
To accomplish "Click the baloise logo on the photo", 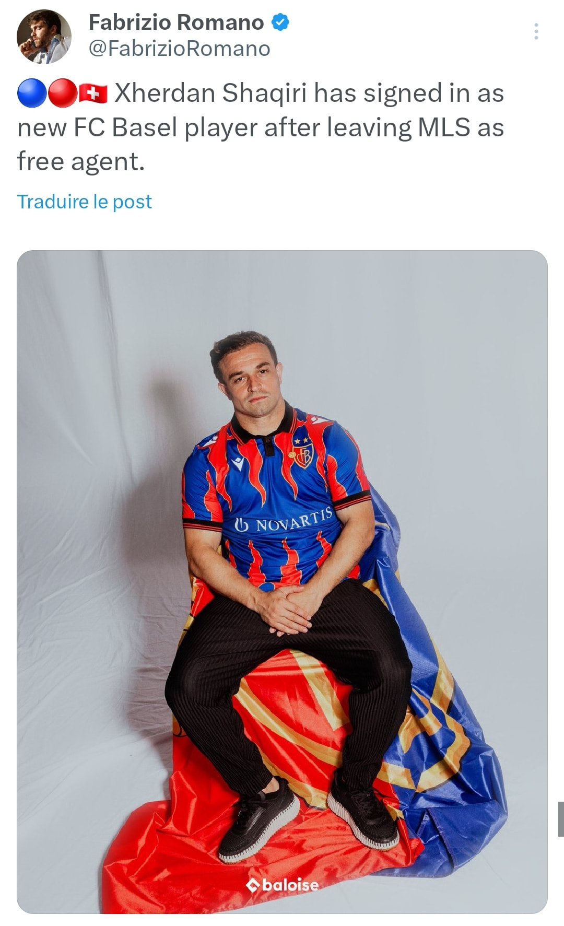I will coord(283,885).
